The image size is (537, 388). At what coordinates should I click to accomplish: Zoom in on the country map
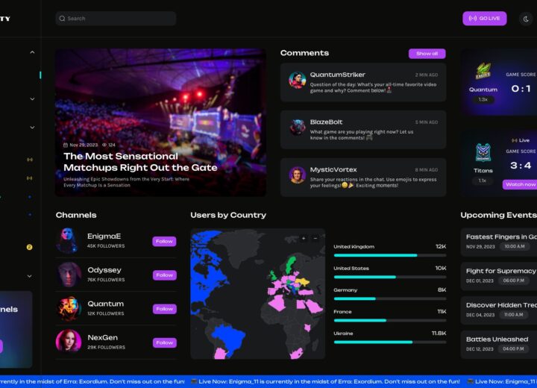click(304, 238)
